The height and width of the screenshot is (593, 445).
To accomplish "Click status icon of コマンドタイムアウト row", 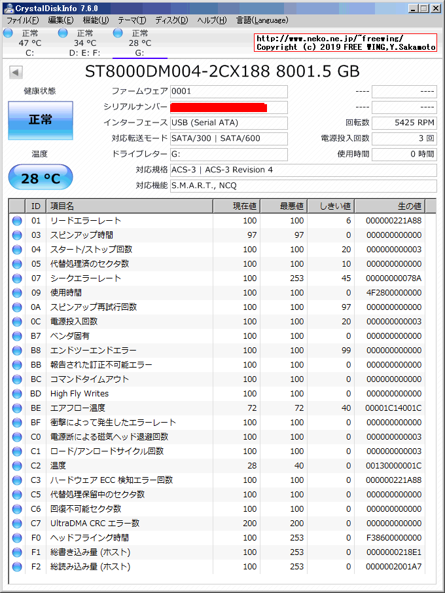I will (17, 379).
